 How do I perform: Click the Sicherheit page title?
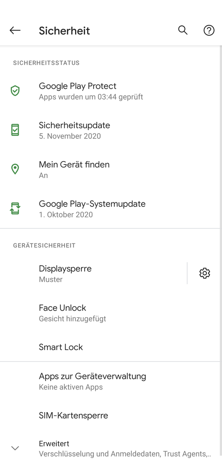[64, 30]
